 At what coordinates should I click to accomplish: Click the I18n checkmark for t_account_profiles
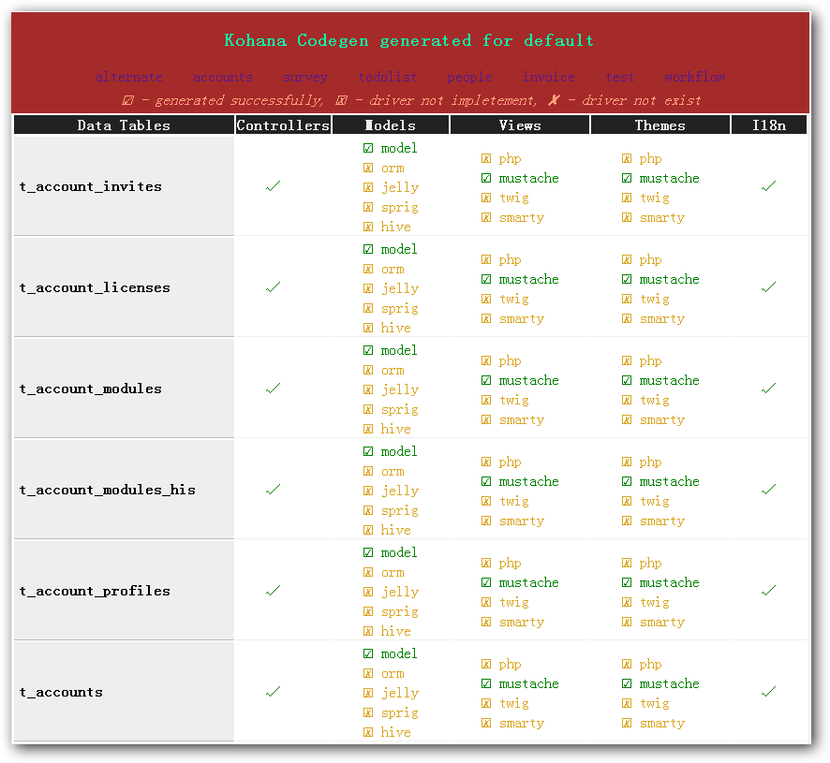click(x=768, y=591)
